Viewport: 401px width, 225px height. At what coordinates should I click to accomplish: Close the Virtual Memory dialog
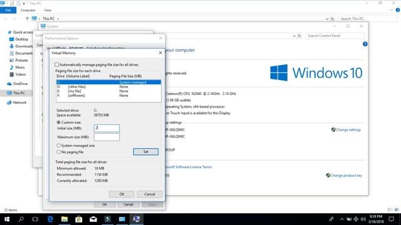(x=160, y=52)
